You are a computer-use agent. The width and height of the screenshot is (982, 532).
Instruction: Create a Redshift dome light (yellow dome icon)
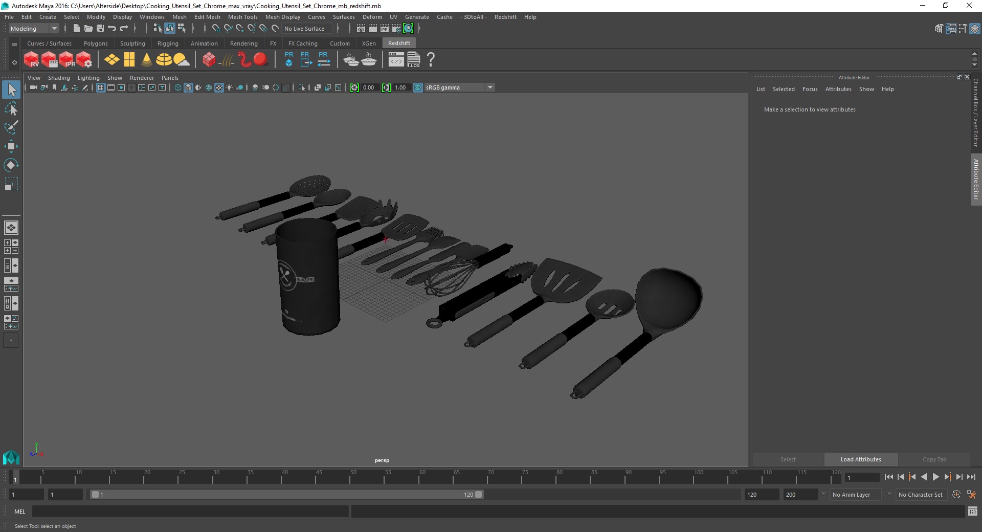[164, 60]
